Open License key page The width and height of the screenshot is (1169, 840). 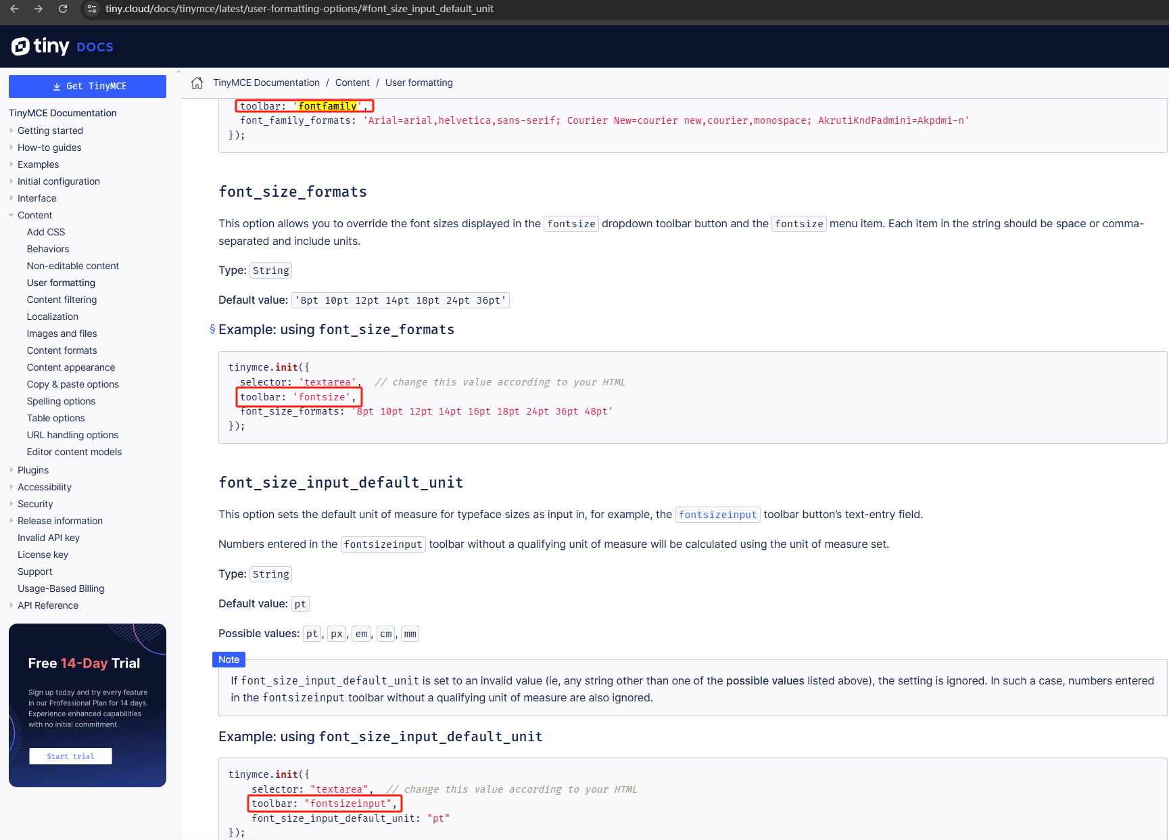43,555
